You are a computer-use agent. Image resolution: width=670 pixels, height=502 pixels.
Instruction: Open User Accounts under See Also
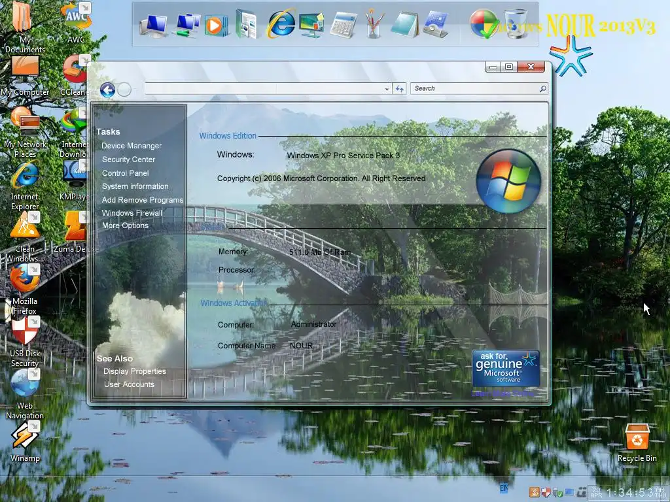(x=129, y=384)
